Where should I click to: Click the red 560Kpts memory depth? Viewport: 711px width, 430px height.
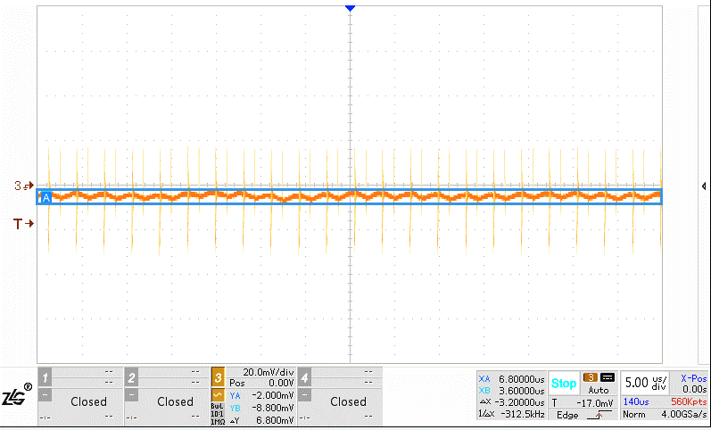(689, 401)
